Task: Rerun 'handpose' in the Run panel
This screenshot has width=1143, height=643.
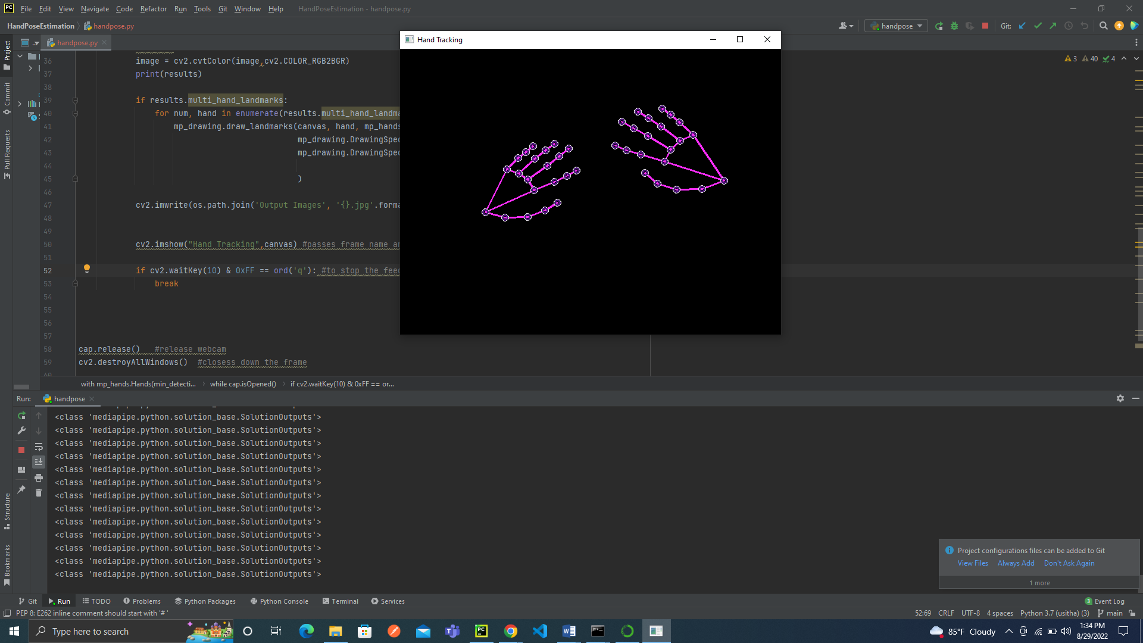Action: [22, 416]
